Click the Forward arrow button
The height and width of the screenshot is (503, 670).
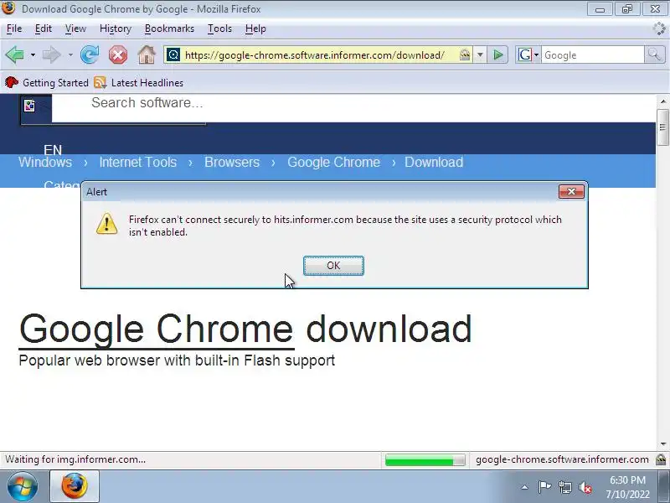coord(51,54)
